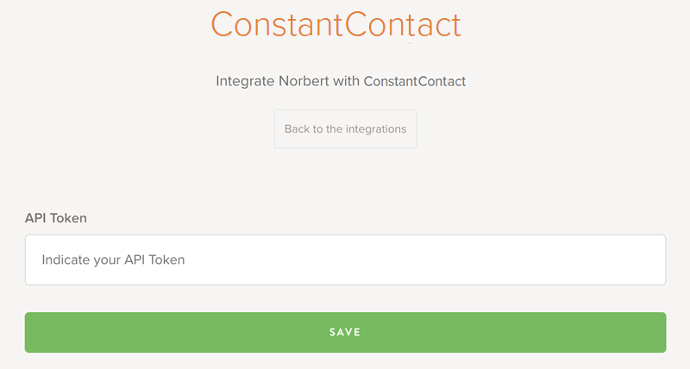Select the orange ConstantContact title
The image size is (690, 369).
pyautogui.click(x=336, y=24)
